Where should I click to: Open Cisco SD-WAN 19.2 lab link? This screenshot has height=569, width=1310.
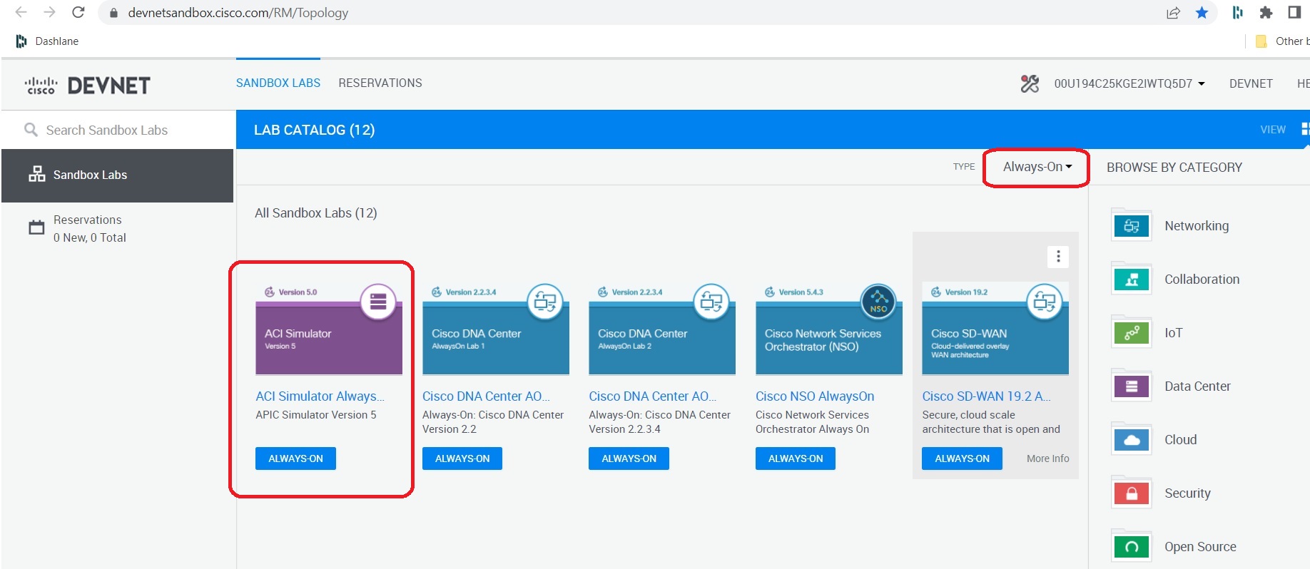pyautogui.click(x=986, y=396)
